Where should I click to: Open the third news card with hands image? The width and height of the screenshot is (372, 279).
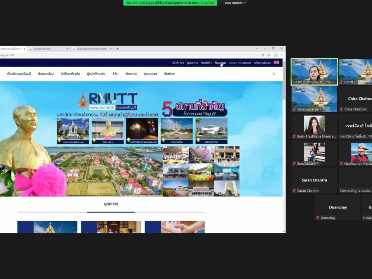(x=175, y=227)
